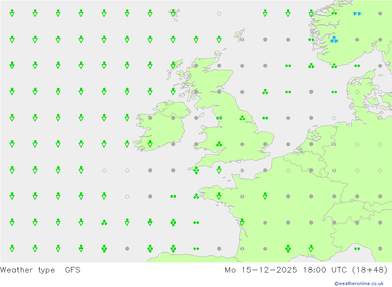Select the three-dot rain symbol over northern England

pos(242,118)
